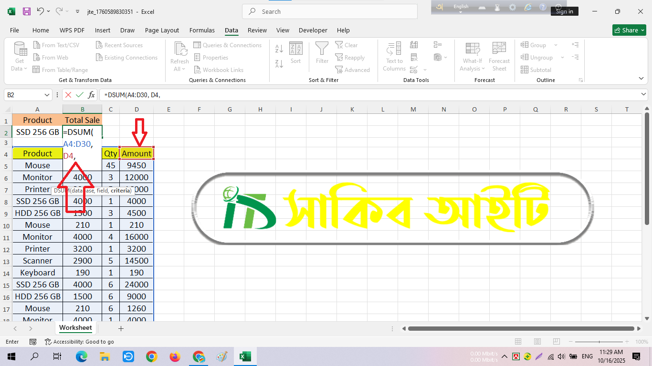Click the Undo arrow icon

point(41,11)
